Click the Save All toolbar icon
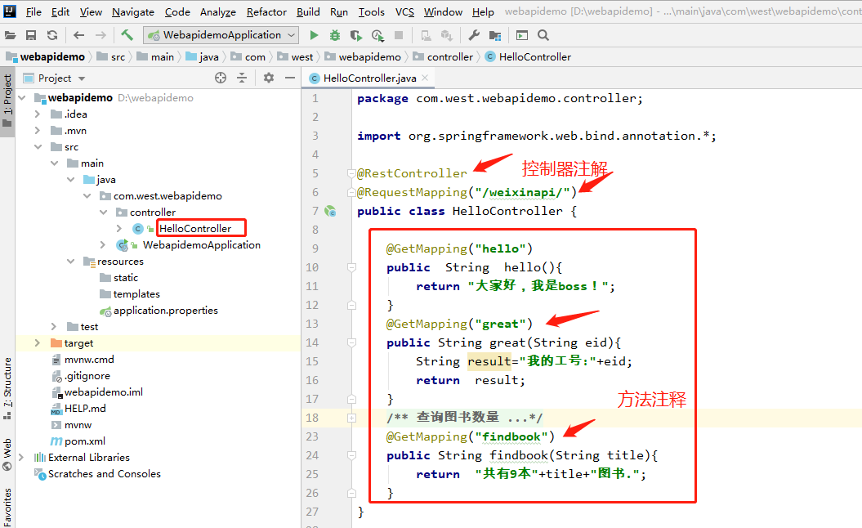 [31, 35]
